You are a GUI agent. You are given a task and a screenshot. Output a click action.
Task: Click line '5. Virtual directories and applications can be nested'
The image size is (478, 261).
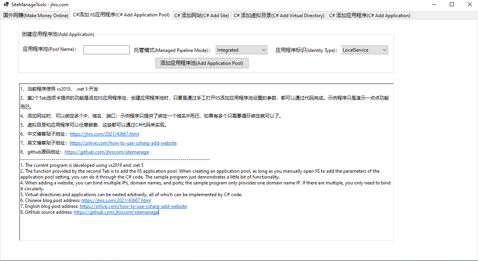pos(131,195)
